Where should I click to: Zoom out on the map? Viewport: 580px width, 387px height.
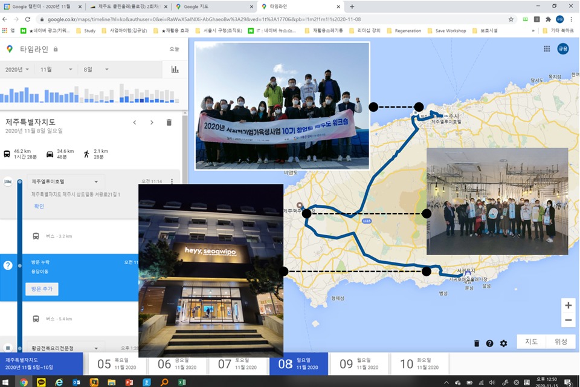point(568,320)
